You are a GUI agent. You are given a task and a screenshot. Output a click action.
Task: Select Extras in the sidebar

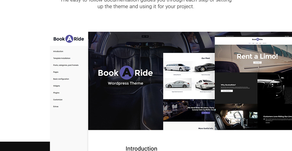(x=56, y=107)
